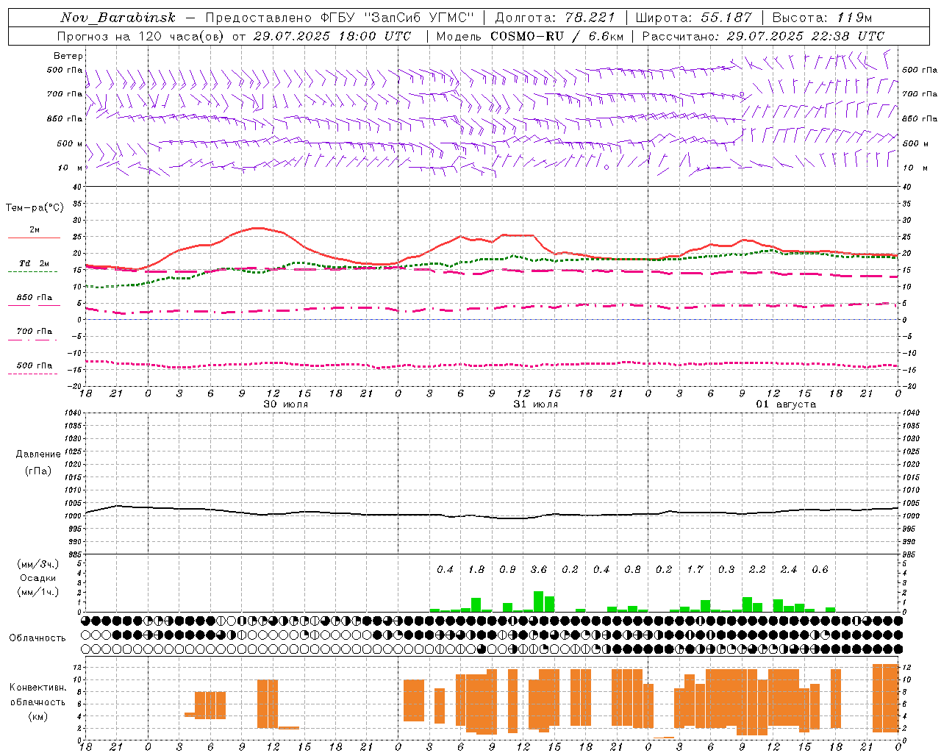Image resolution: width=941 pixels, height=753 pixels.
Task: Click the "500 гПа" dotted temperature legend entry
Action: 34,365
